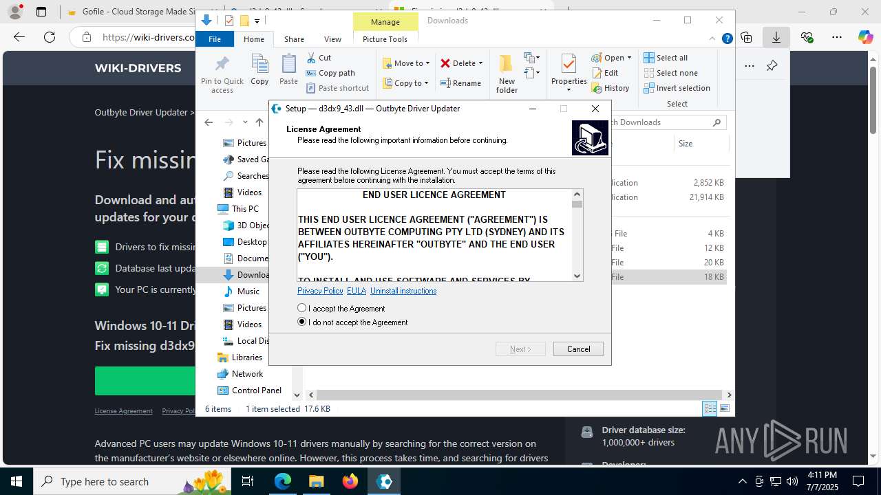Click History in Explorer ribbon
Image resolution: width=881 pixels, height=495 pixels.
[x=611, y=88]
